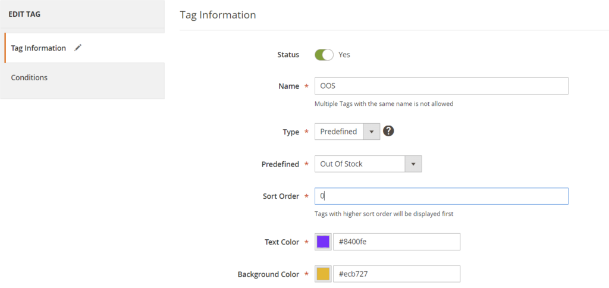609x288 pixels.
Task: Click the Text Color hex field #8400fe
Action: (396, 242)
